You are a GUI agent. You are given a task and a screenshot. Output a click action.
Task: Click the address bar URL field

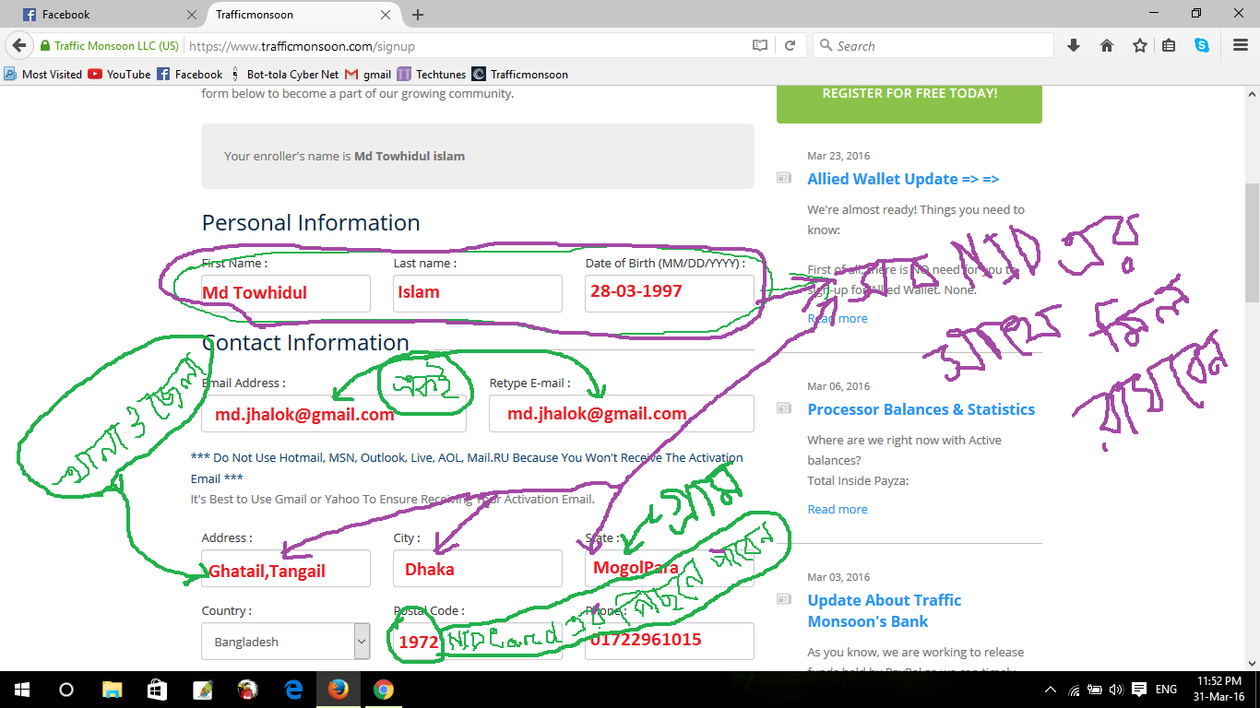[461, 45]
